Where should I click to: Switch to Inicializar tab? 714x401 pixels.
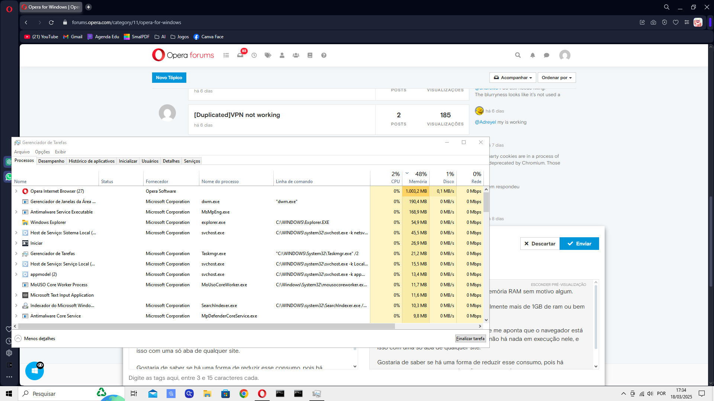128,161
